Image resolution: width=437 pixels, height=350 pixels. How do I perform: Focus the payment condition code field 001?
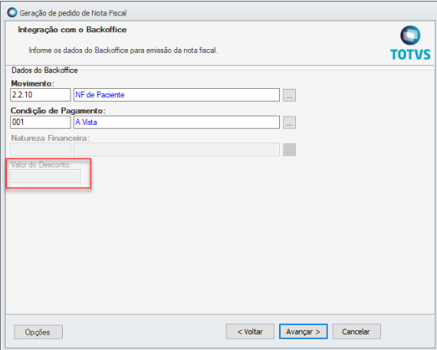coord(41,123)
